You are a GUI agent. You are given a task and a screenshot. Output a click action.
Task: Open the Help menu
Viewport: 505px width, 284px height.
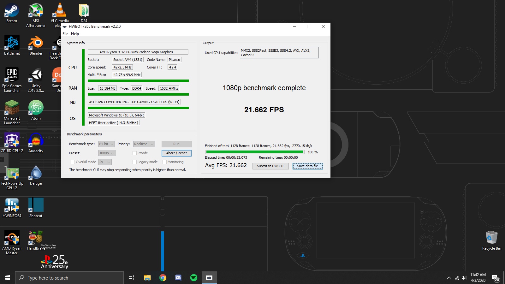pyautogui.click(x=75, y=34)
